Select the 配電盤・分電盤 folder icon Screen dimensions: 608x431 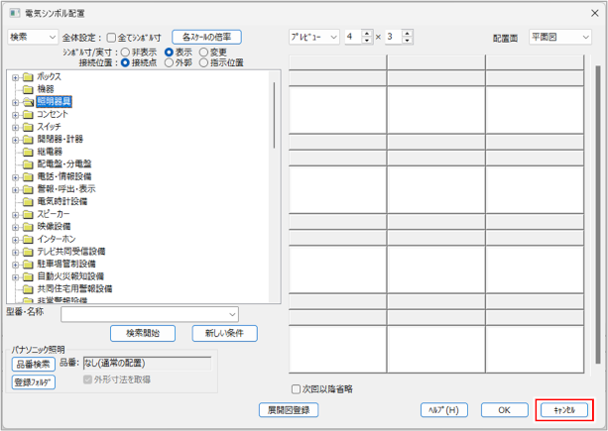tap(28, 163)
